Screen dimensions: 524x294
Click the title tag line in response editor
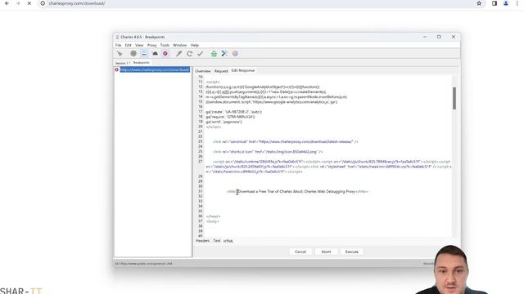click(297, 192)
